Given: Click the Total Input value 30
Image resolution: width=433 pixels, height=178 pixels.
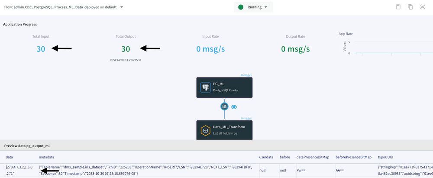Looking at the screenshot, I should [x=41, y=49].
